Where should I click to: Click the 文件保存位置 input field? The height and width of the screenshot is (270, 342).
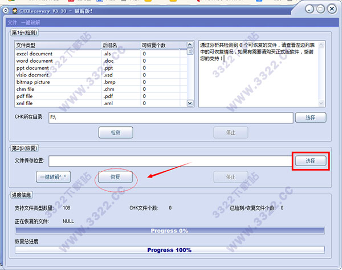click(171, 161)
